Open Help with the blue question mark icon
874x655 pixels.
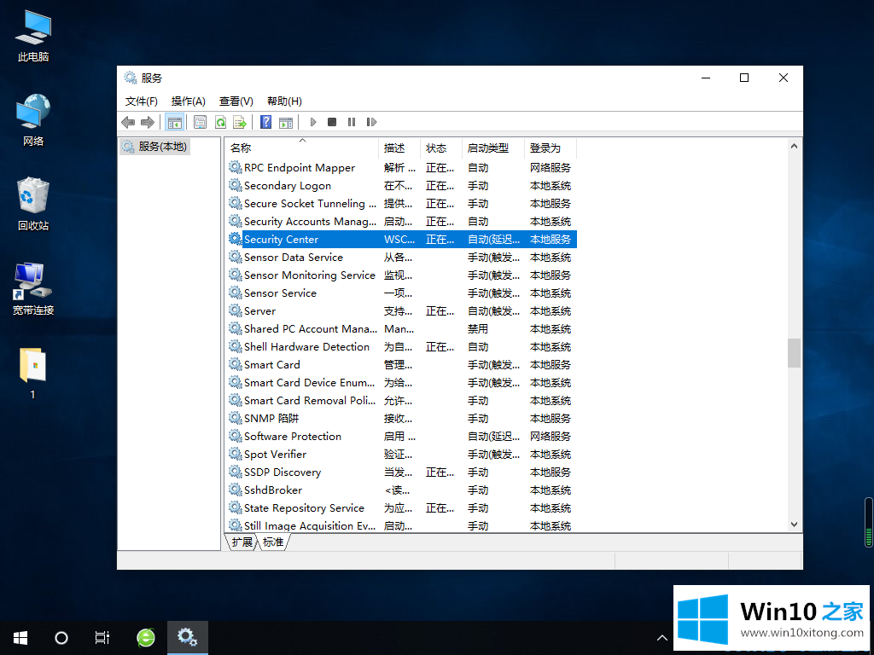266,122
